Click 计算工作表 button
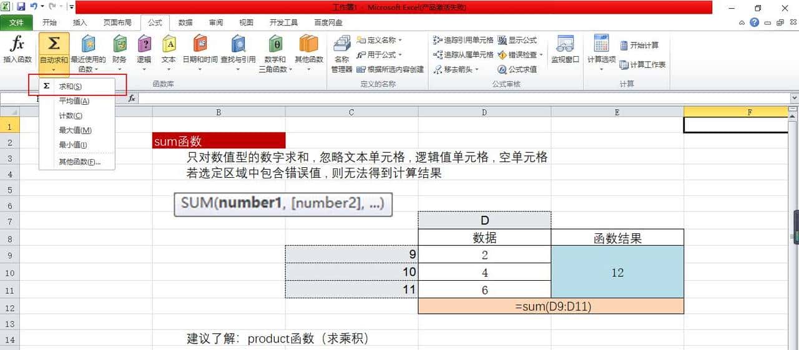799x350 pixels. pyautogui.click(x=642, y=64)
